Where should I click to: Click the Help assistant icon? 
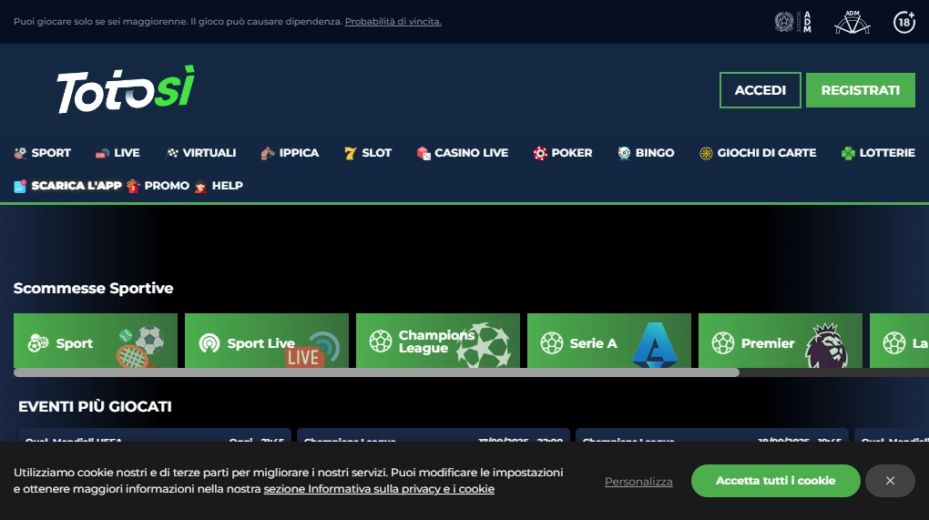pos(201,186)
